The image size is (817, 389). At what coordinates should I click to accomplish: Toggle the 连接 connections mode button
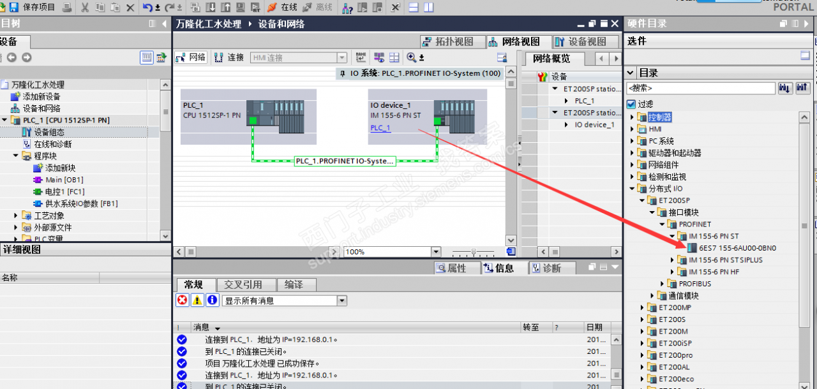coord(229,57)
